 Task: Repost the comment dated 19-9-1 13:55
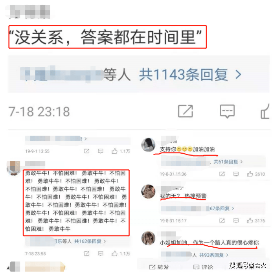pyautogui.click(x=86, y=151)
